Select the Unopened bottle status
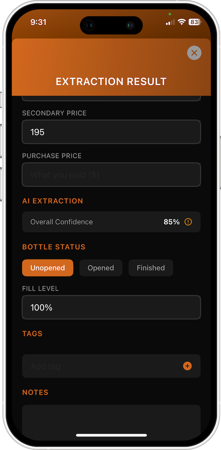The image size is (221, 450). tap(48, 268)
